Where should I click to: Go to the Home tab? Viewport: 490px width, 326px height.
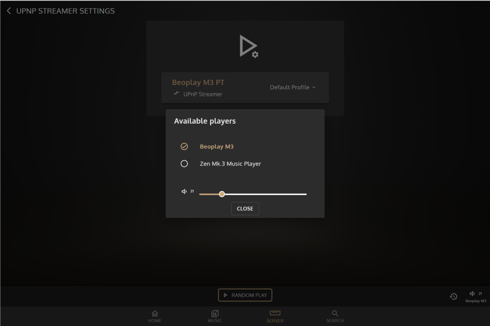[x=155, y=316]
